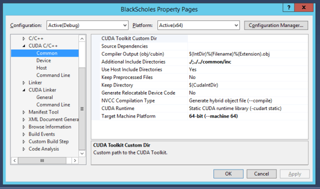
Task: Click the Static CUDA runtime library value
Action: (x=235, y=108)
